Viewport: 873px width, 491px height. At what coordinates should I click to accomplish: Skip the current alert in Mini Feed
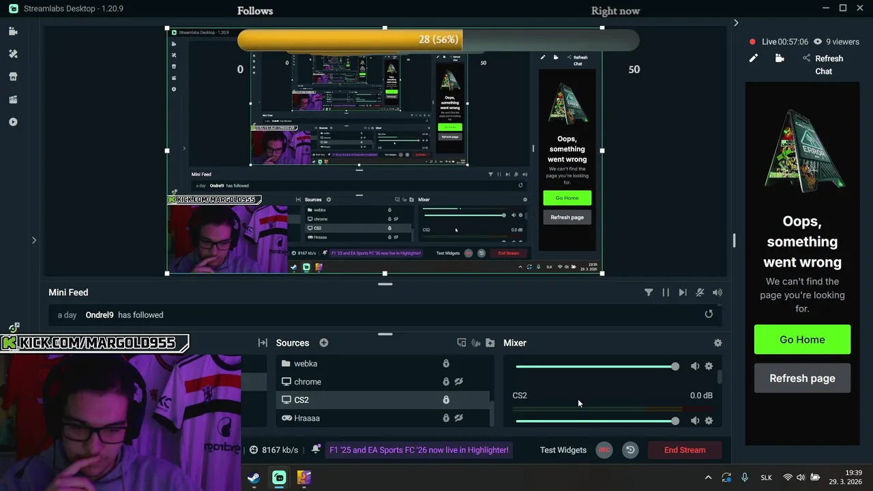pos(683,293)
